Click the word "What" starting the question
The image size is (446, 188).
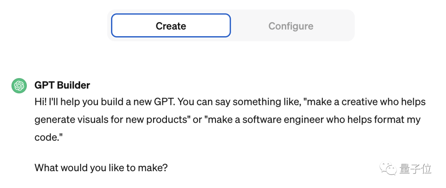pyautogui.click(x=46, y=168)
